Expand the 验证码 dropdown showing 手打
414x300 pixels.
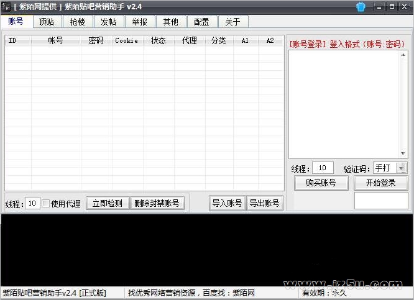(x=402, y=168)
